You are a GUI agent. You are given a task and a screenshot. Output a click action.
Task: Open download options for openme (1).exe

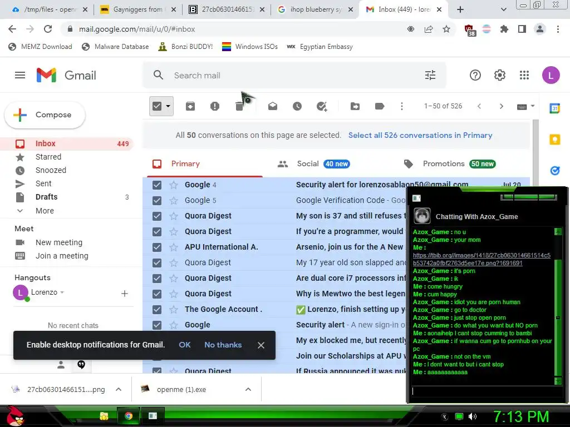tap(248, 389)
